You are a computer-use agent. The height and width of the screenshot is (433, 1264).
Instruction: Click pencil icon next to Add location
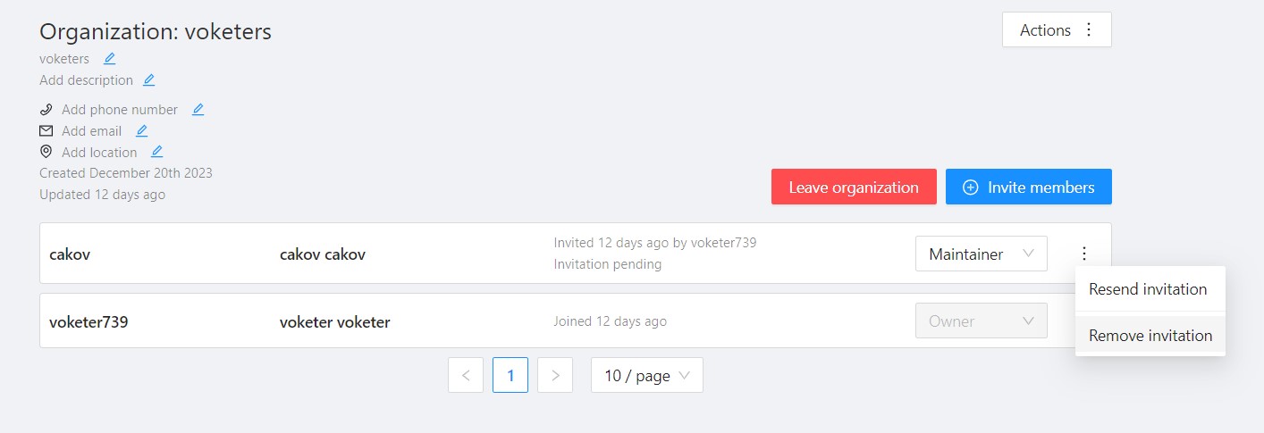[x=156, y=152]
